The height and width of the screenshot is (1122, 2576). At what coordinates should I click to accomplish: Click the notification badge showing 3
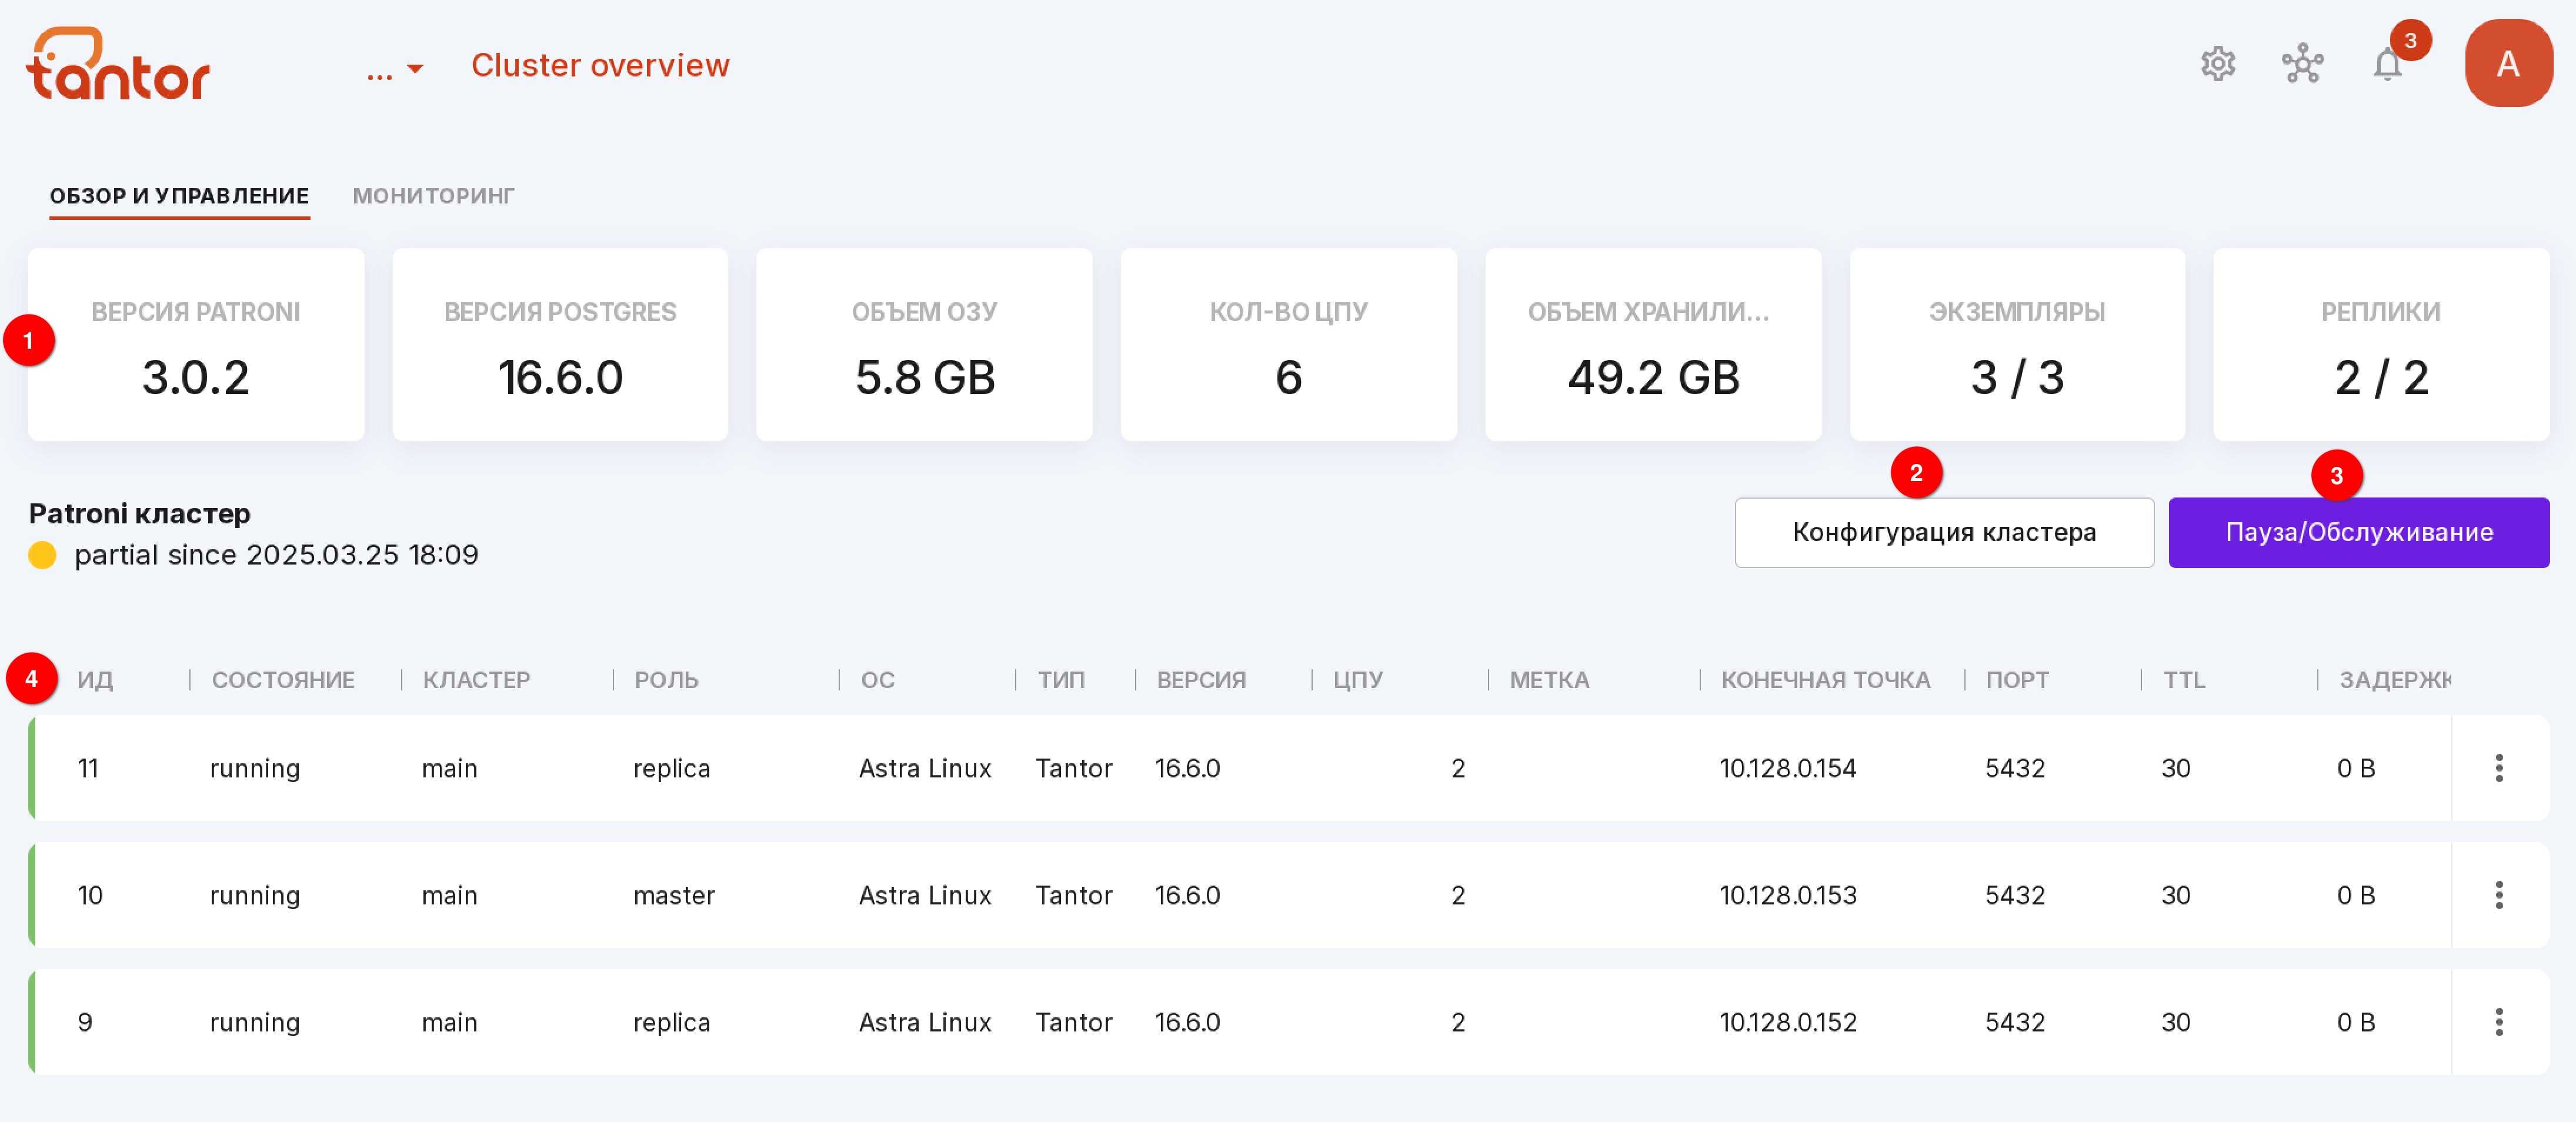point(2410,40)
